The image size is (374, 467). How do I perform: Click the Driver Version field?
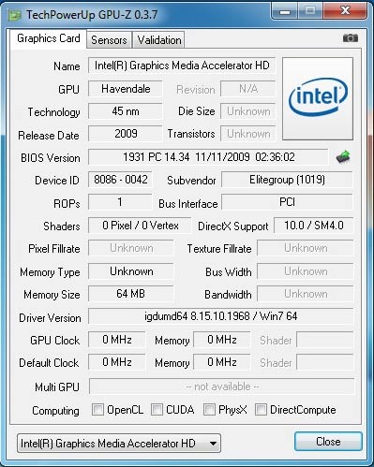pyautogui.click(x=221, y=316)
